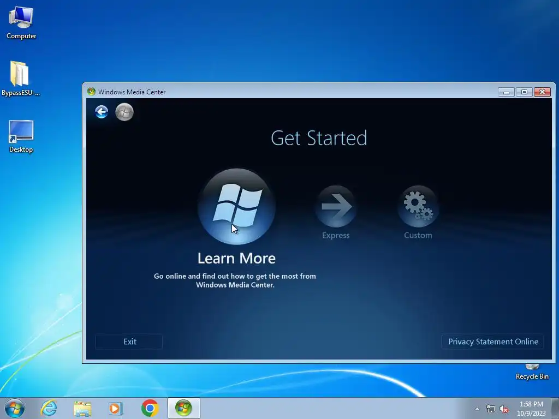Viewport: 559px width, 419px height.
Task: Minimize the Windows Media Center window
Action: 506,92
